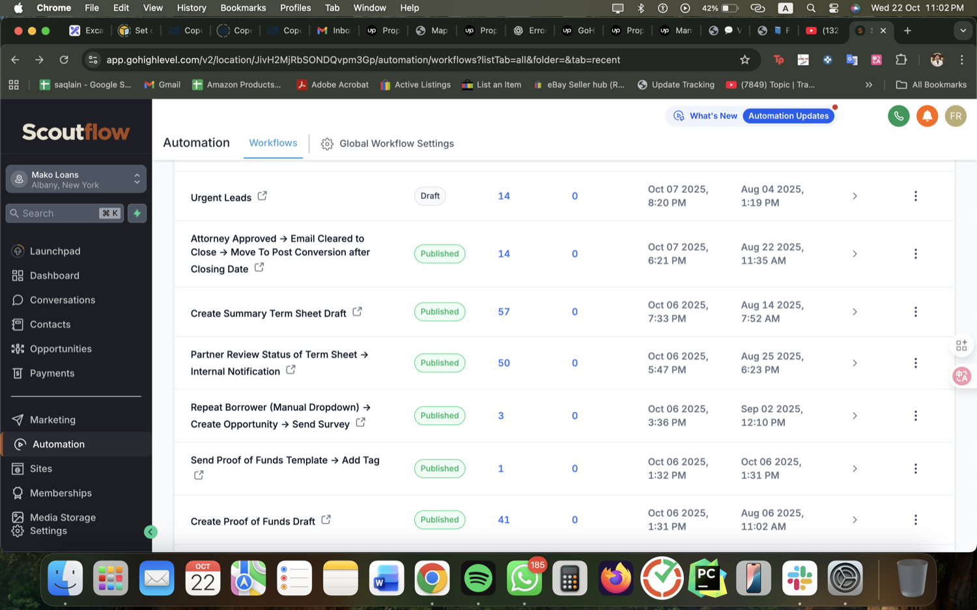The image size is (977, 610).
Task: Open Partner Review Status workflow external link icon
Action: tap(290, 370)
